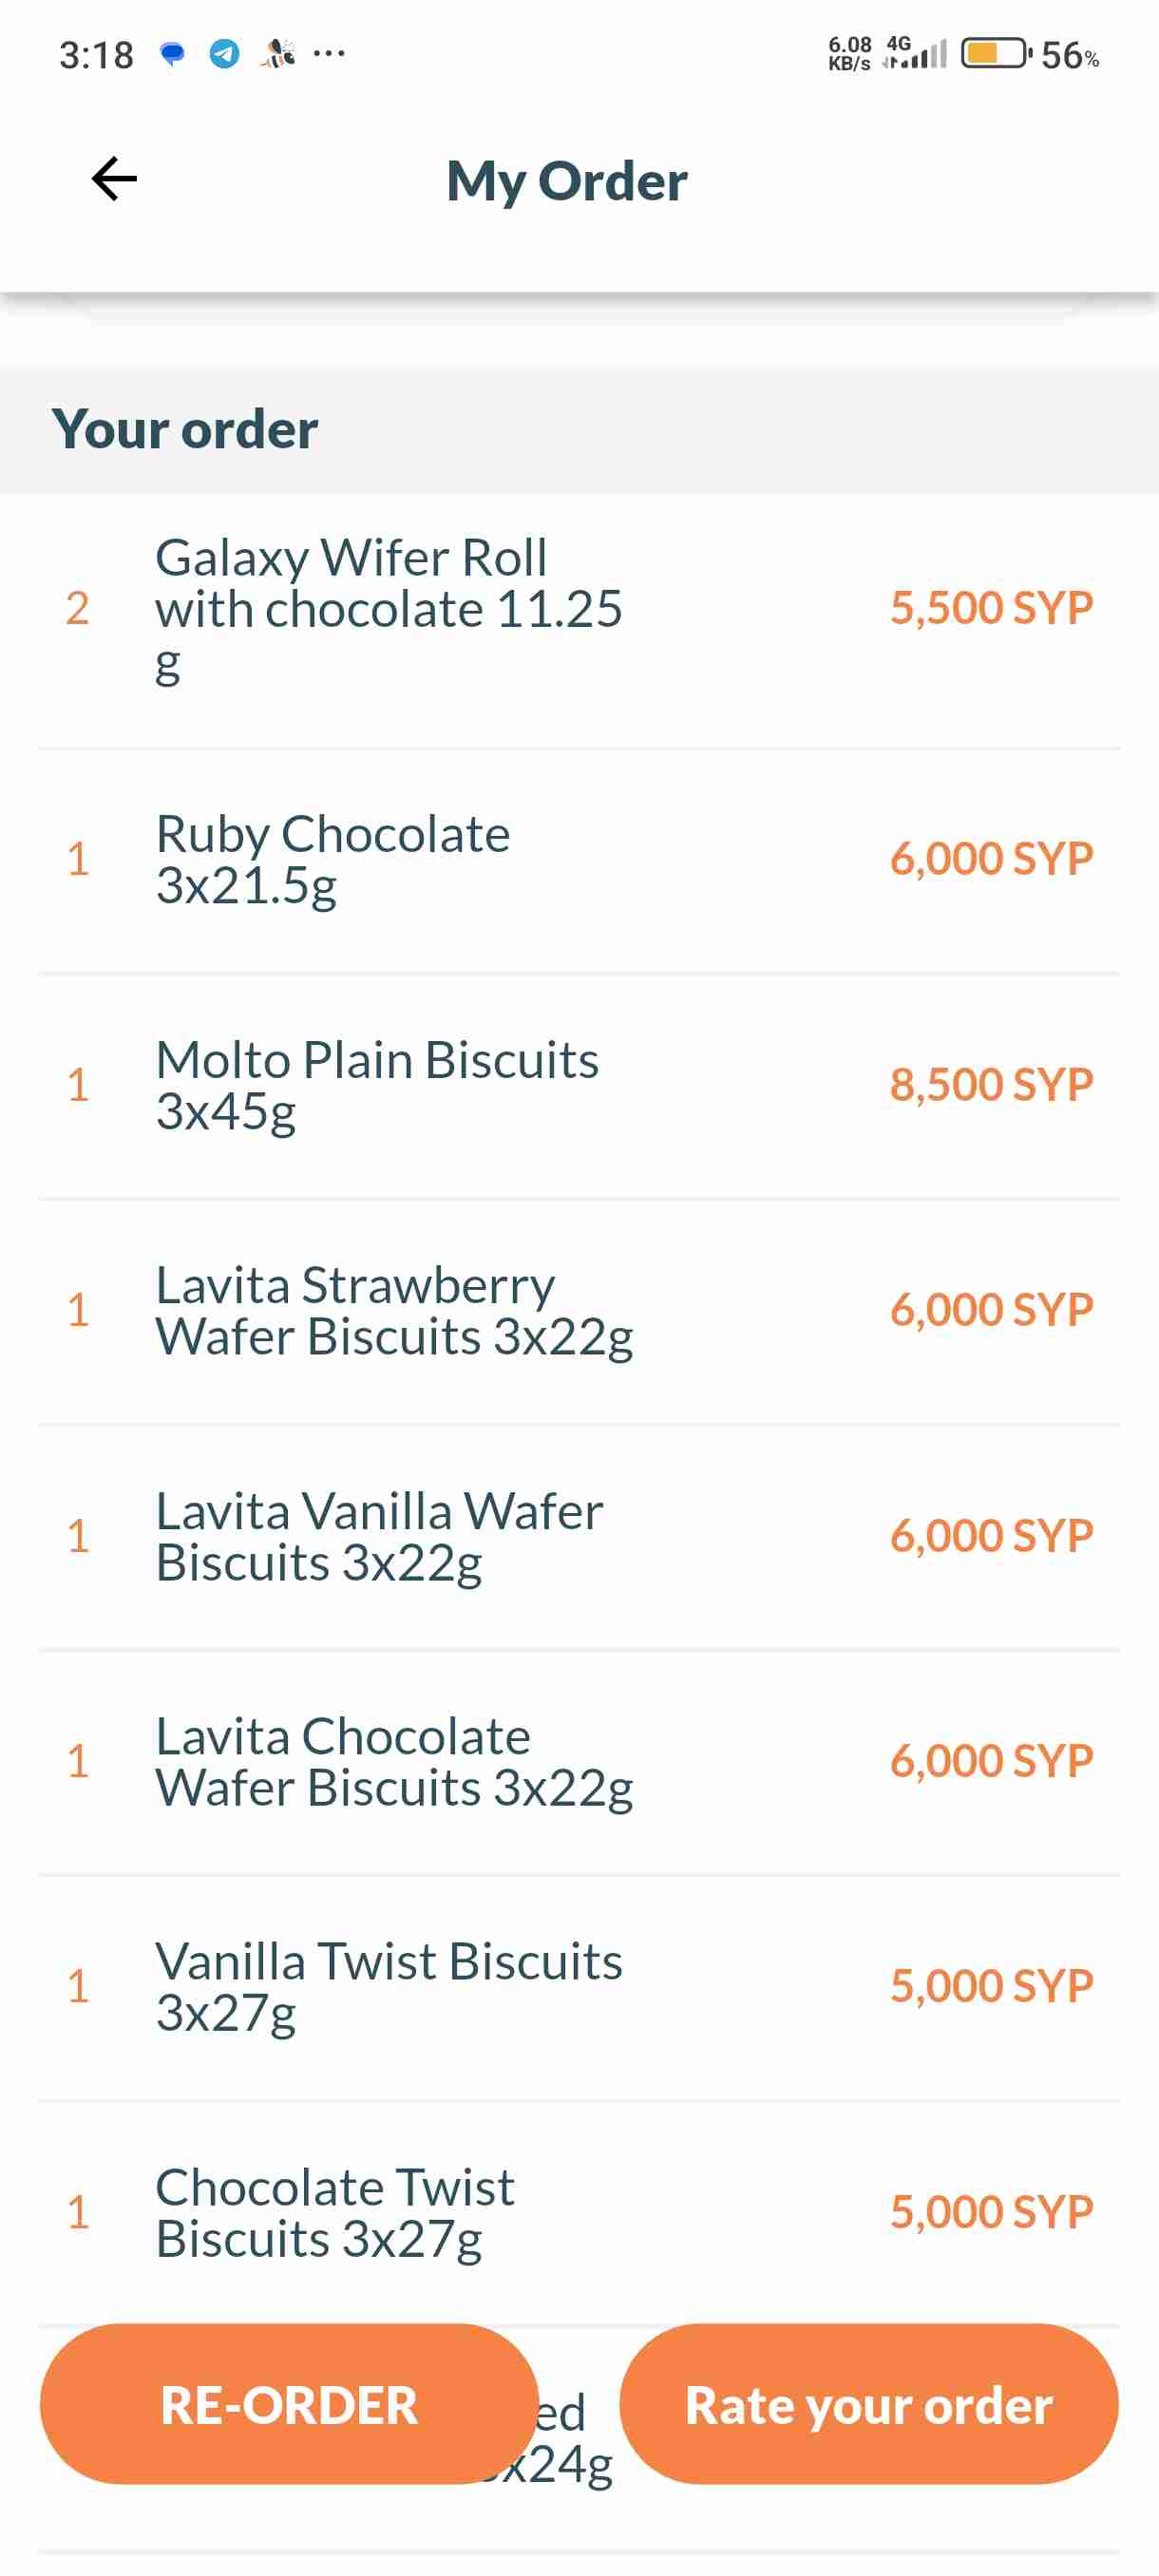Open Chocolate Twist Biscuits 3x27g
Image resolution: width=1159 pixels, height=2576 pixels.
pyautogui.click(x=335, y=2212)
